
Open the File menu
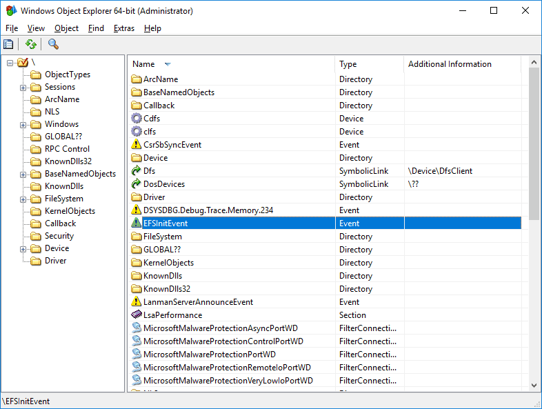tap(12, 28)
